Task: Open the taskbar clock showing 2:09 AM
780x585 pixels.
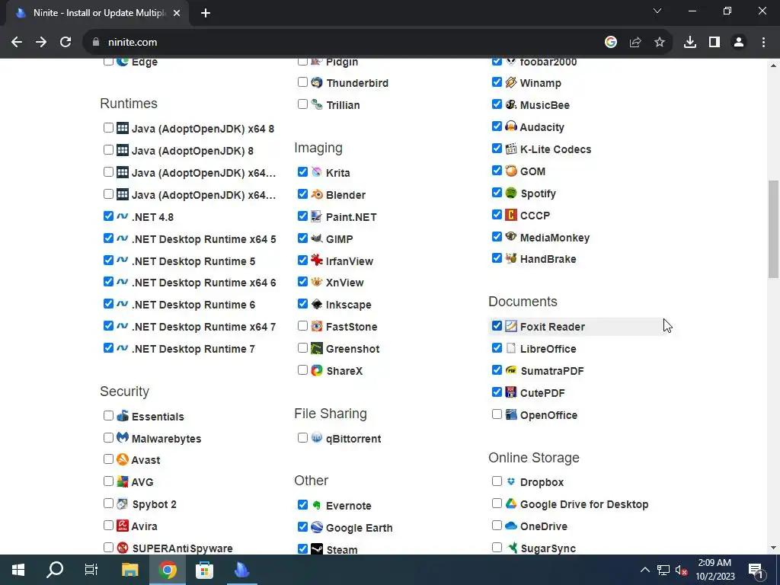Action: click(714, 570)
